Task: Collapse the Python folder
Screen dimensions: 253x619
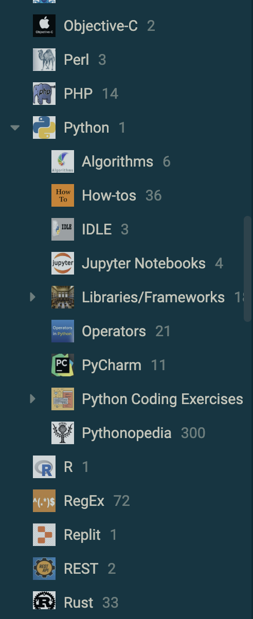Action: click(x=15, y=128)
